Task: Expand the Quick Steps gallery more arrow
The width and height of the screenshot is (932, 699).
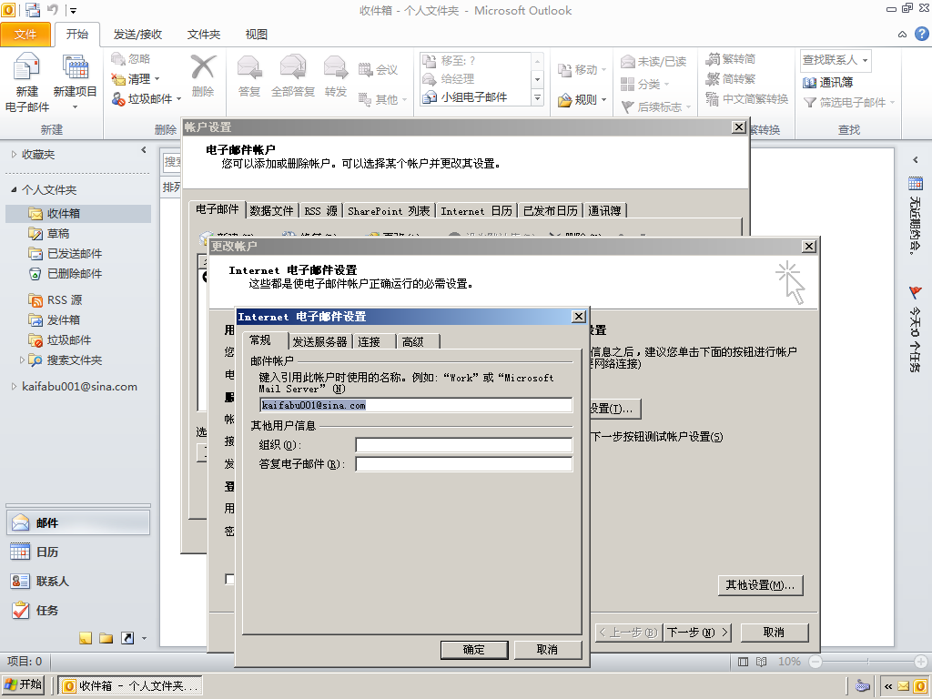Action: 537,97
